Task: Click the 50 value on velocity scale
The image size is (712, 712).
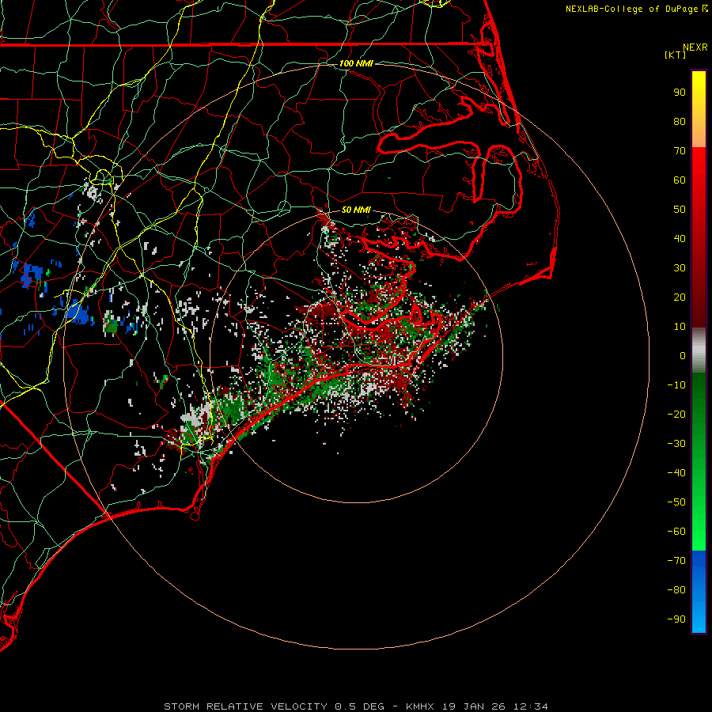Action: [x=680, y=210]
